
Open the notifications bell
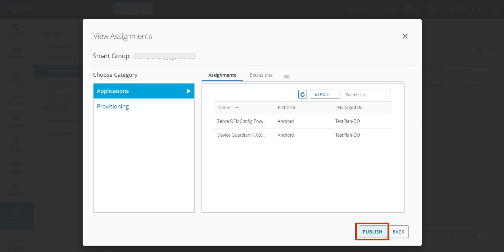point(405,9)
